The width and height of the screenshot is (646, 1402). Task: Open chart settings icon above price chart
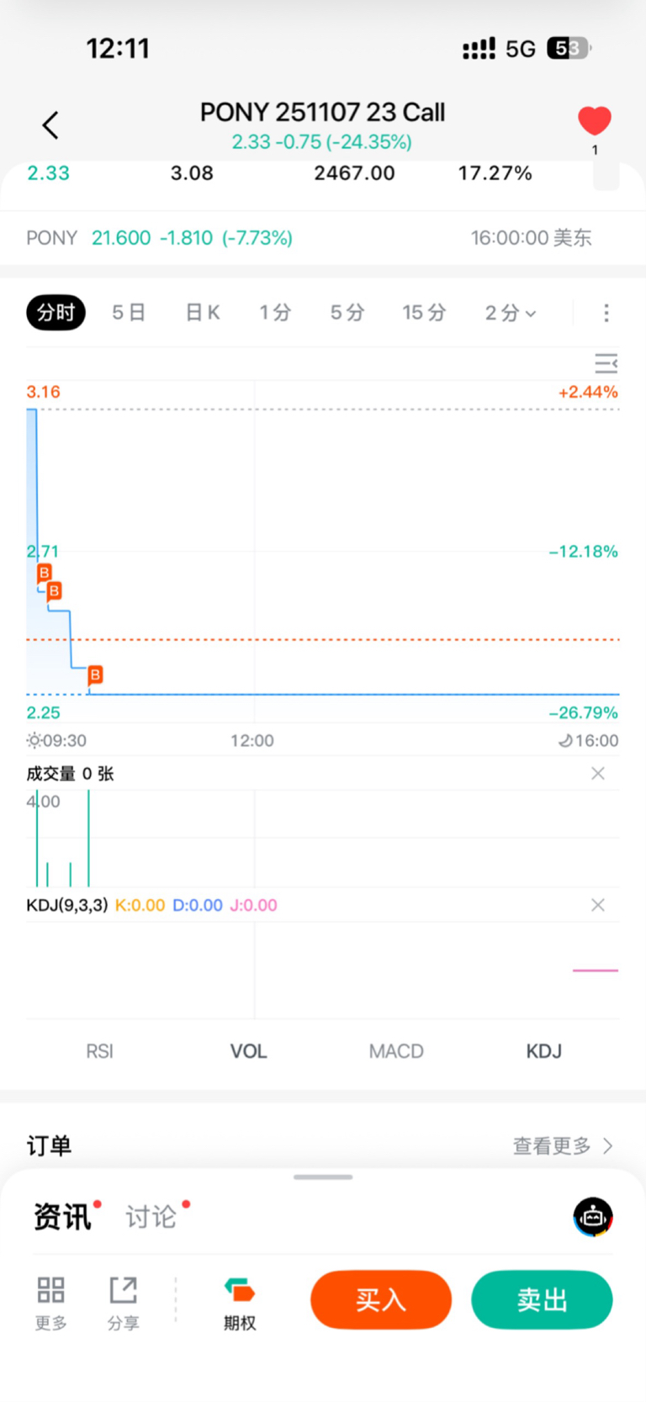point(606,363)
